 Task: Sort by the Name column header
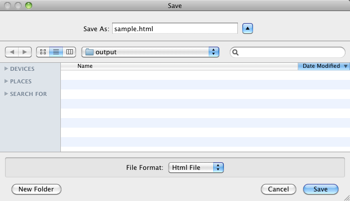click(85, 66)
